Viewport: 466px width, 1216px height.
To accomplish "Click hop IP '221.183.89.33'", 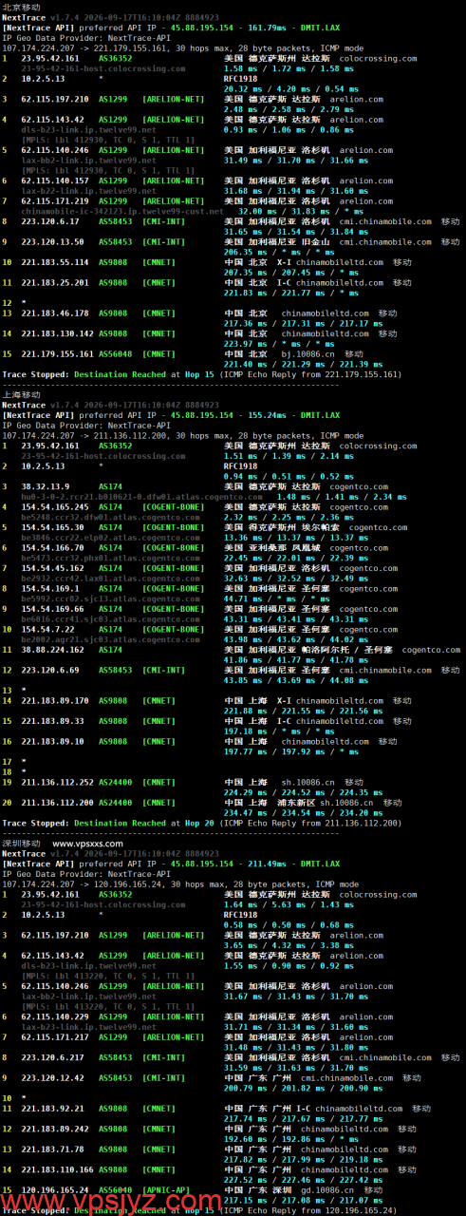I will 52,721.
